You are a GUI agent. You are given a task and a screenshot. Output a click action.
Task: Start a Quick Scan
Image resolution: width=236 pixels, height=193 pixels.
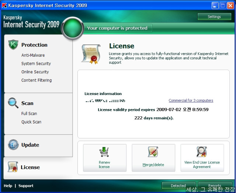(x=31, y=122)
